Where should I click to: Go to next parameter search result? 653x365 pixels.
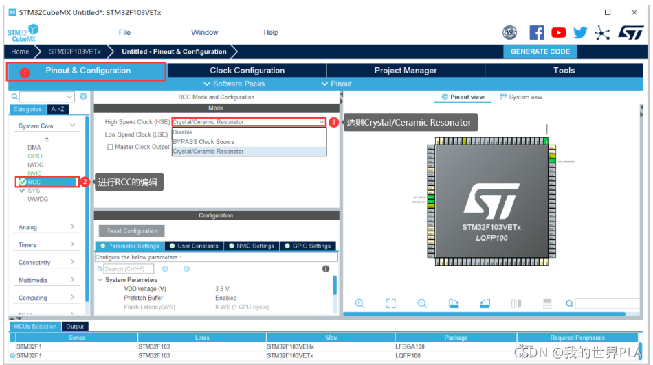(186, 269)
